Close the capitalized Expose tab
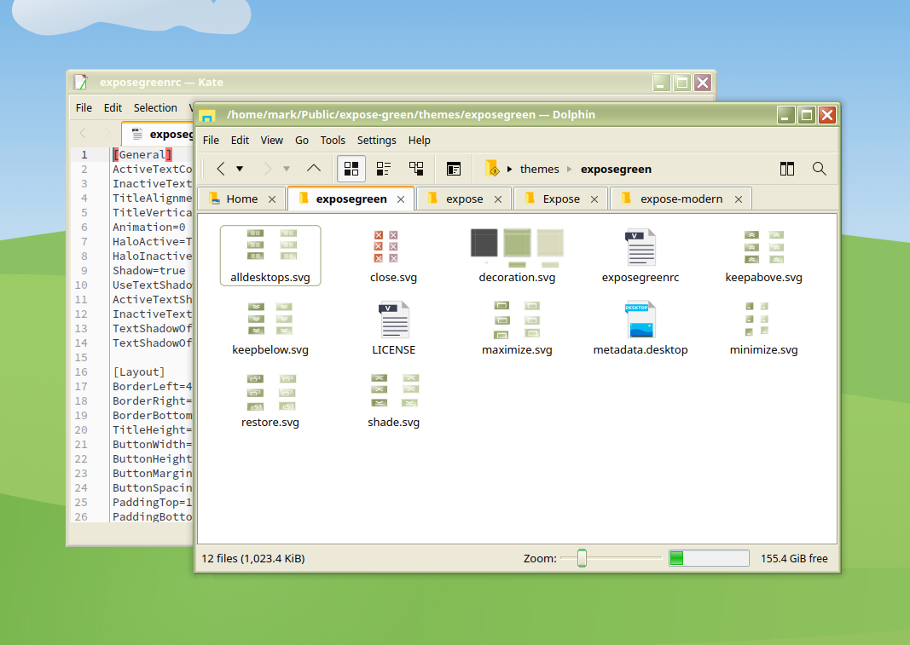 (594, 199)
